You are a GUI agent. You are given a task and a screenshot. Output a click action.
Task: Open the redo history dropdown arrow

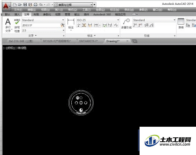(52, 5)
